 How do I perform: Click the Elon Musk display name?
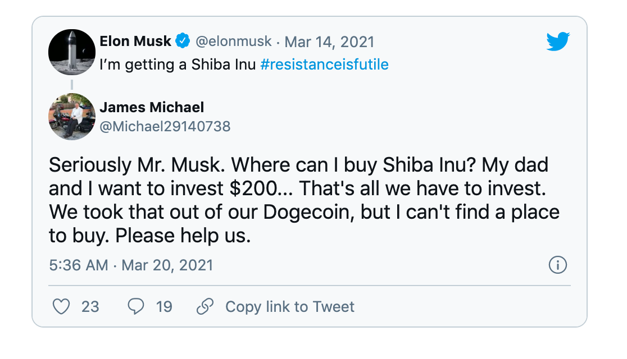(135, 42)
